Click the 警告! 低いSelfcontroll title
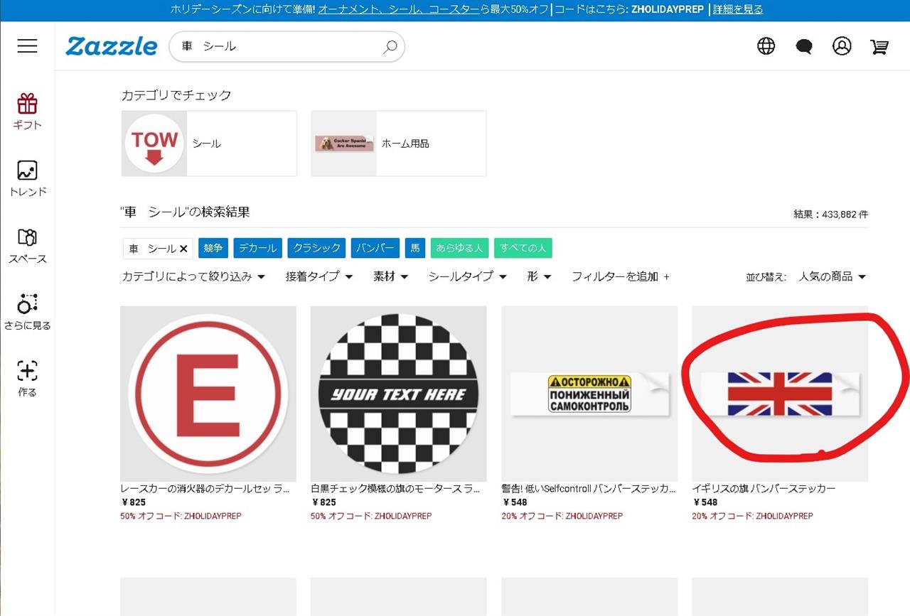Screen dimensions: 910x616 pyautogui.click(x=589, y=489)
